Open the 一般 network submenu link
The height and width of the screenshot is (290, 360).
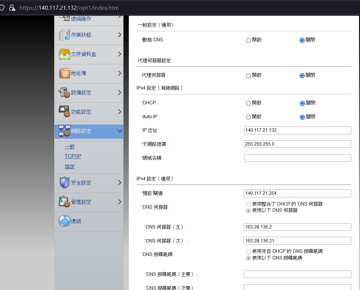pos(70,147)
